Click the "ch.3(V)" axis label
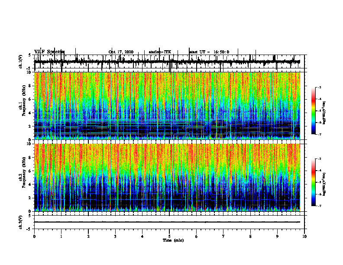The image size is (343, 265). click(20, 222)
